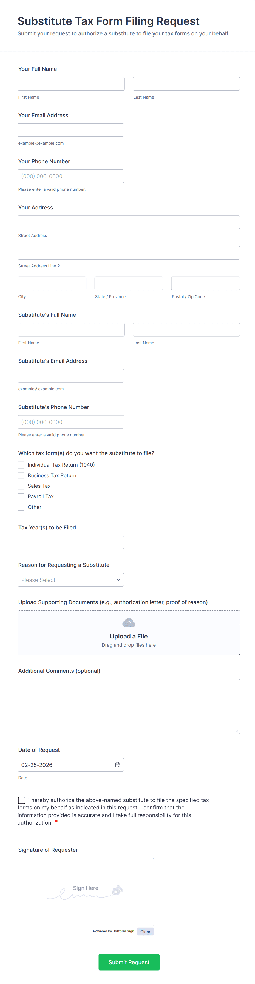Focus the Additional Comments text area
Screen dimensions: 255x984
click(129, 706)
